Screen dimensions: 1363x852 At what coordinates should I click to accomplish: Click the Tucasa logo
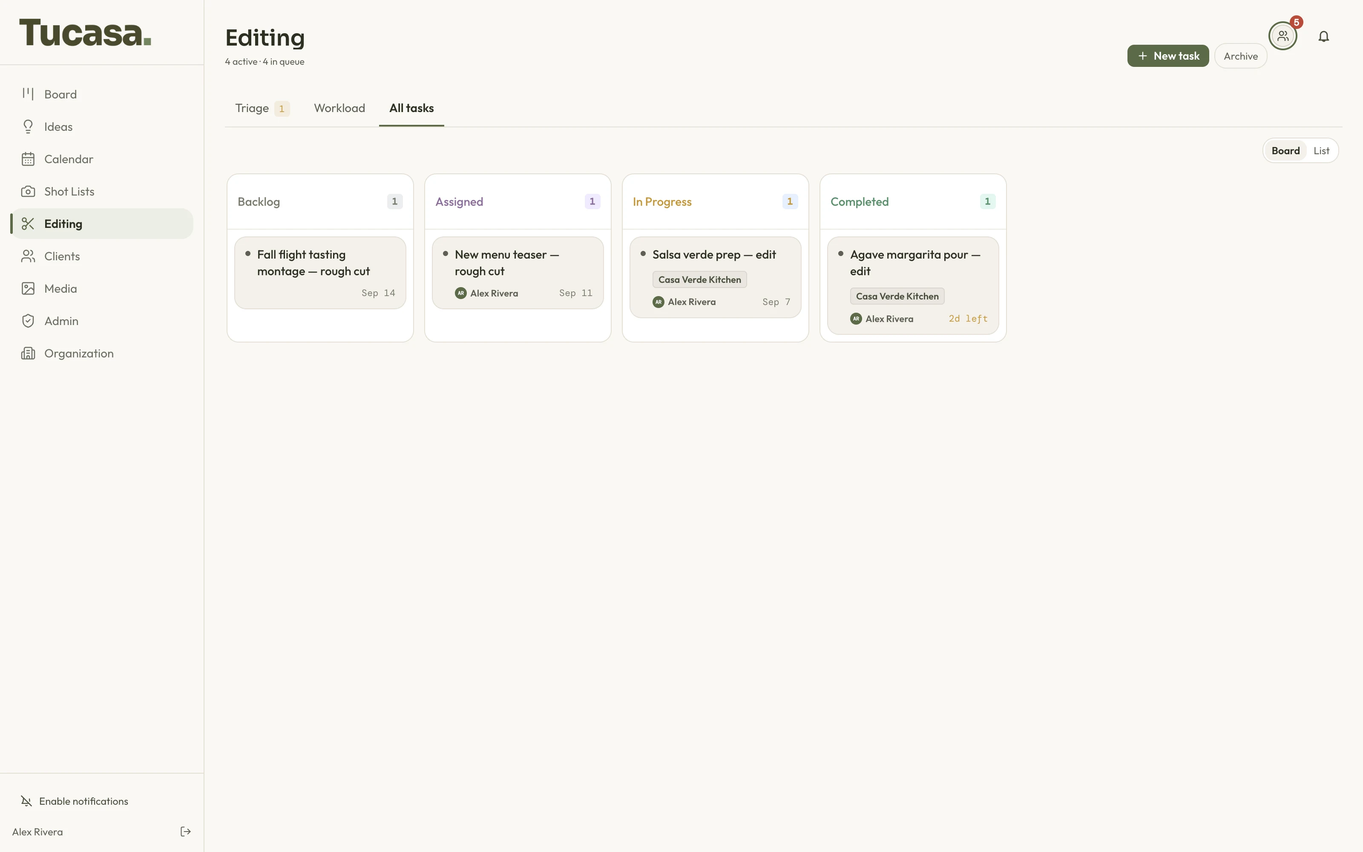click(85, 33)
